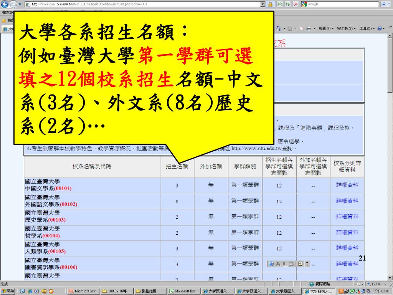Click the security lock icon

click(x=270, y=4)
